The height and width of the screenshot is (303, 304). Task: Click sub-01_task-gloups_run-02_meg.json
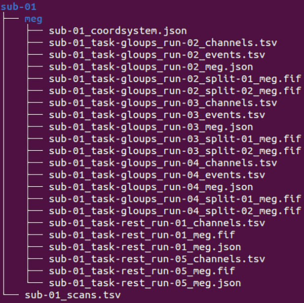151,67
